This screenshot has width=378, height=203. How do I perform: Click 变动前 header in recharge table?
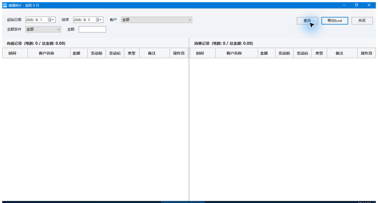[x=97, y=53]
